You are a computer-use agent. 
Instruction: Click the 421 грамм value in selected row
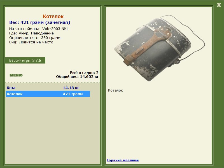pos(73,94)
